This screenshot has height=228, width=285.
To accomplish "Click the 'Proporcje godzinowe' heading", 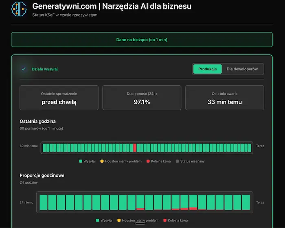I will (42, 175).
